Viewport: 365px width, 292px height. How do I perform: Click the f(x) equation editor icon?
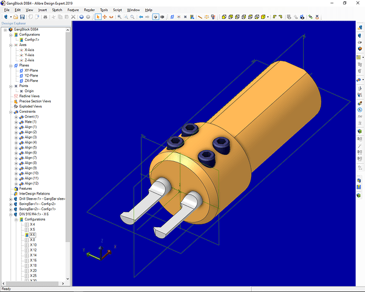360,116
